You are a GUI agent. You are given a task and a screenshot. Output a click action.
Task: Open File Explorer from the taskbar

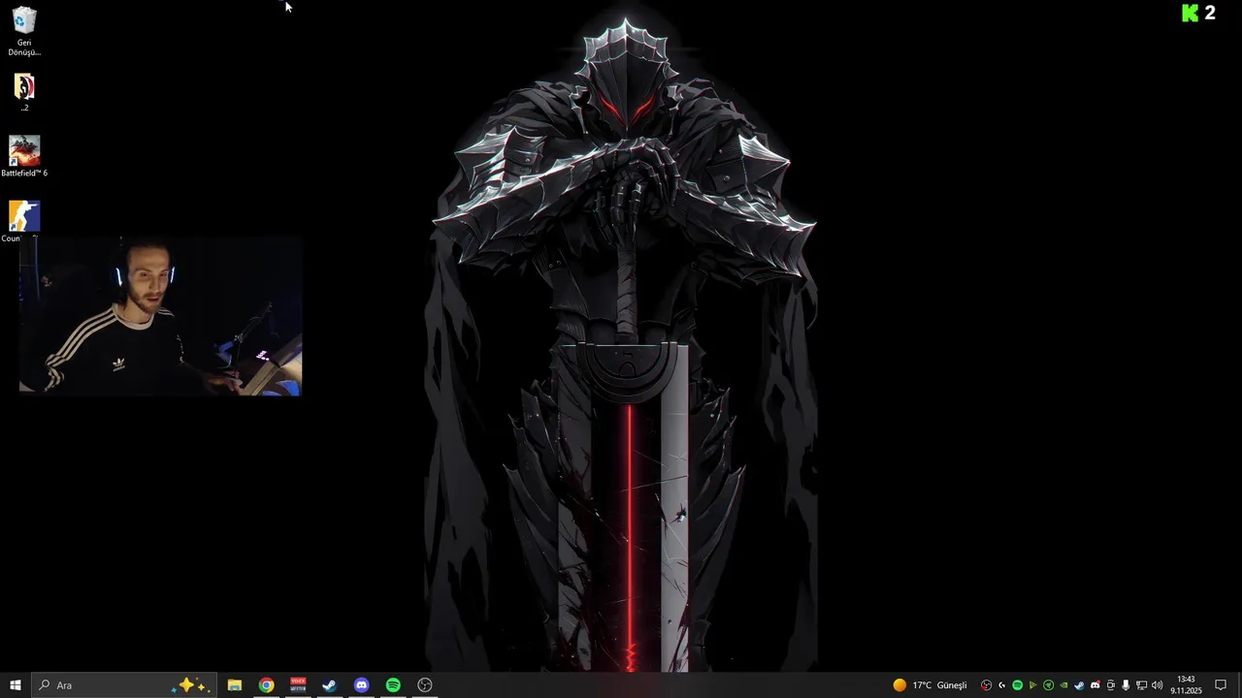(235, 685)
